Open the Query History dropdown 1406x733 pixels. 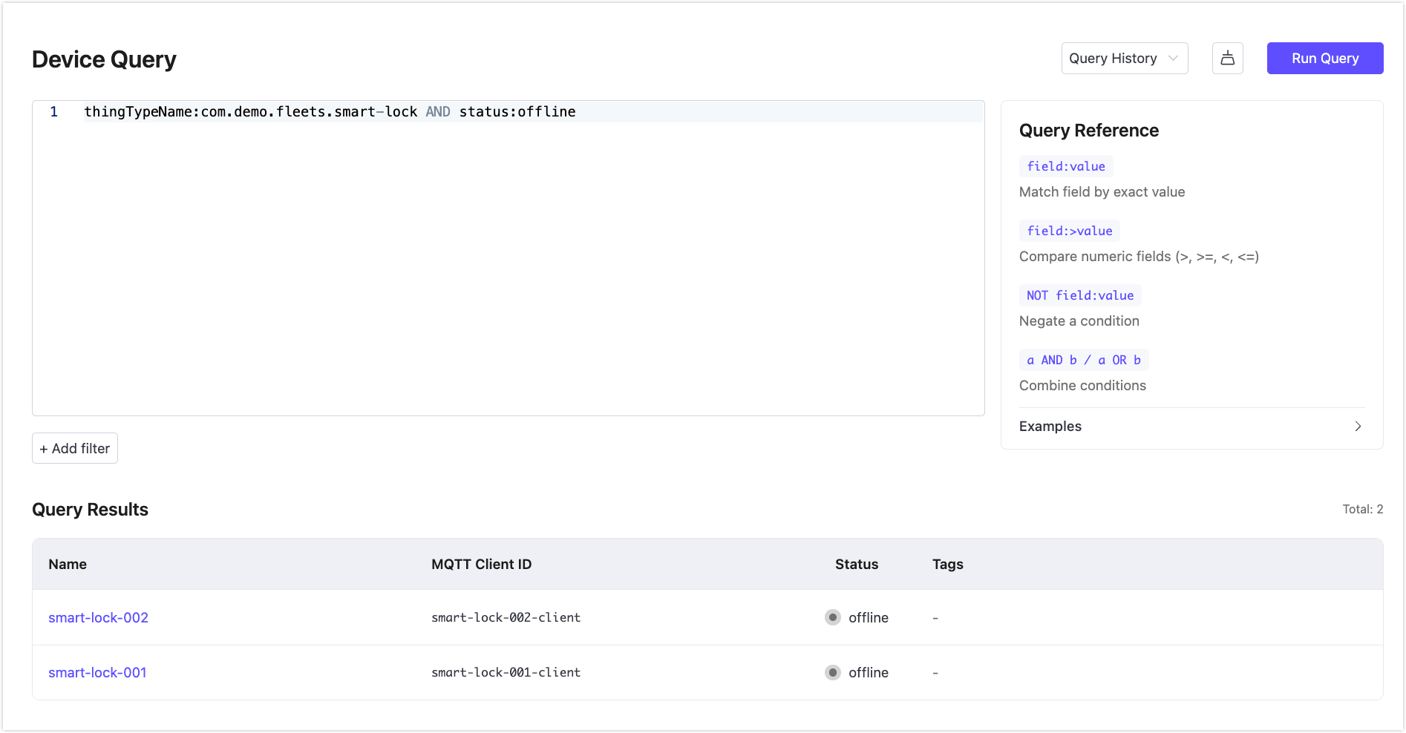coord(1124,58)
